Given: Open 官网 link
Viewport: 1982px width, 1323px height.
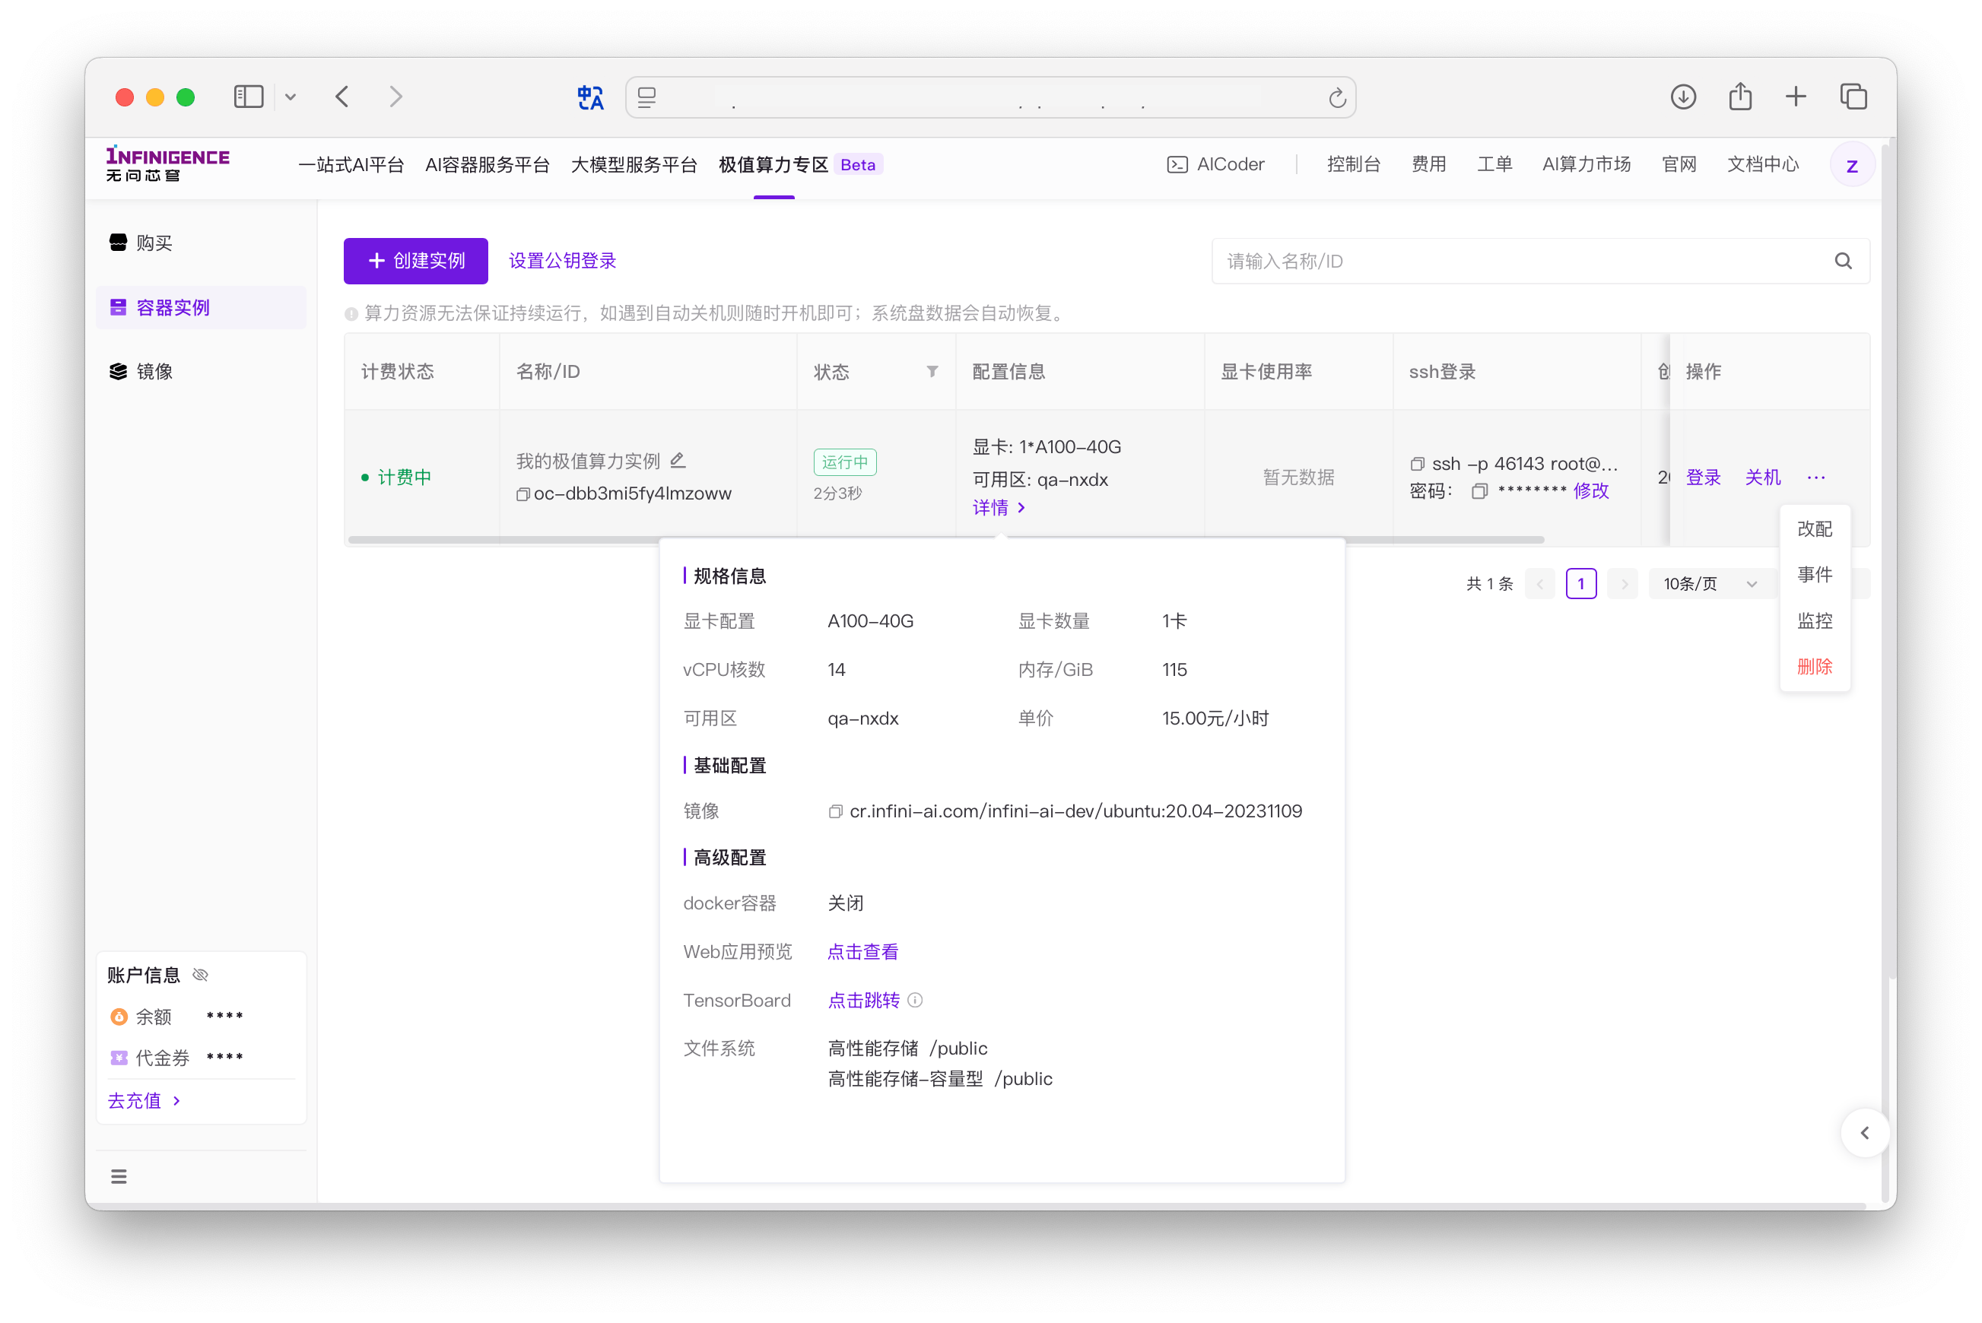Looking at the screenshot, I should [x=1679, y=164].
